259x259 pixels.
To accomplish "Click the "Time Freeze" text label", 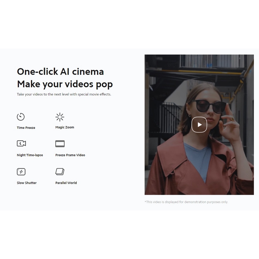I will click(x=26, y=128).
